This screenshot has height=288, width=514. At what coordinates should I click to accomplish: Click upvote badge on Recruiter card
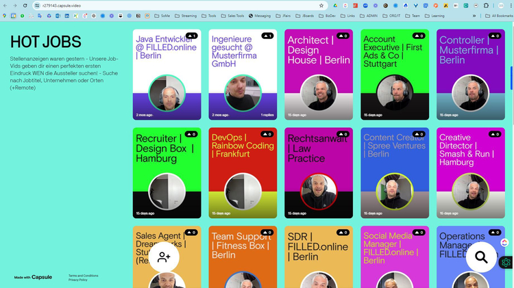click(191, 134)
